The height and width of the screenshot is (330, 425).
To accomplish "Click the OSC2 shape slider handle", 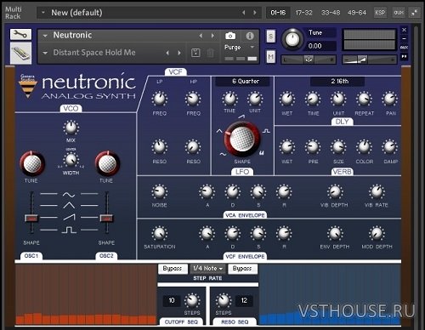I will pos(106,219).
